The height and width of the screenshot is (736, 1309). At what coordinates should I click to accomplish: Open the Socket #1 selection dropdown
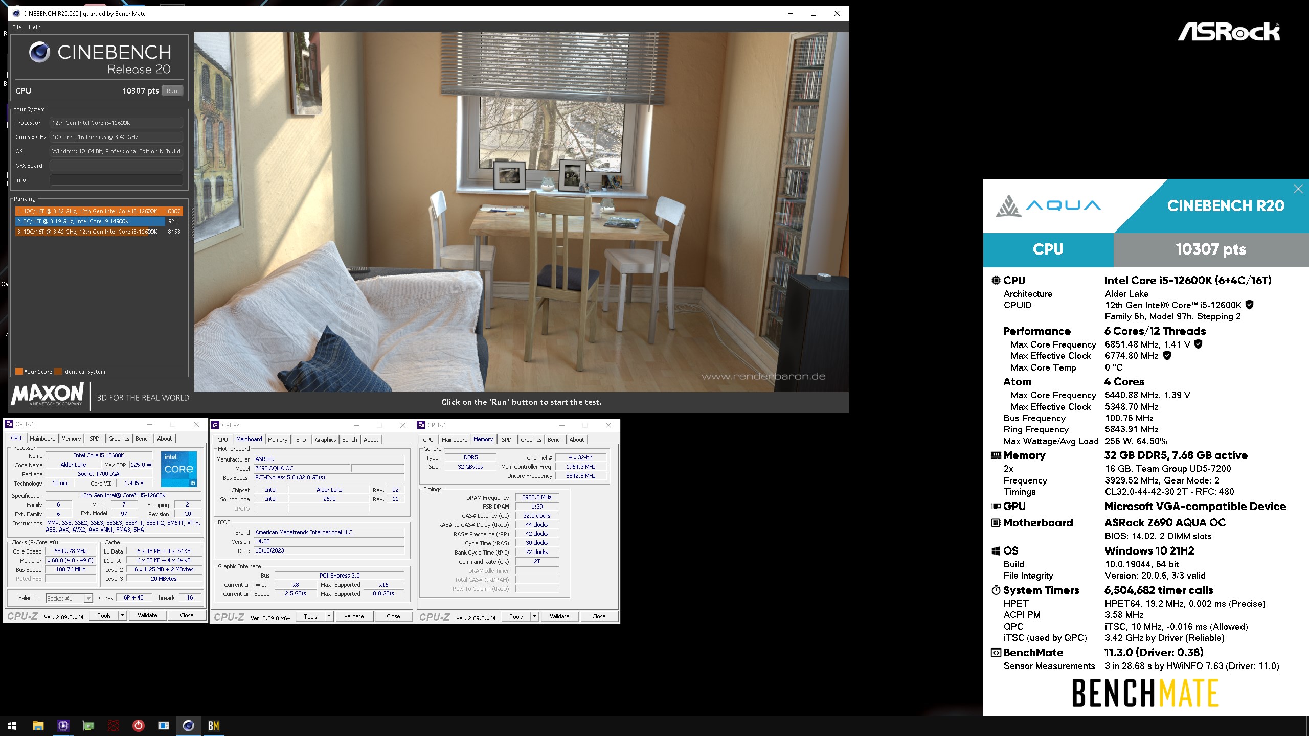pyautogui.click(x=88, y=598)
